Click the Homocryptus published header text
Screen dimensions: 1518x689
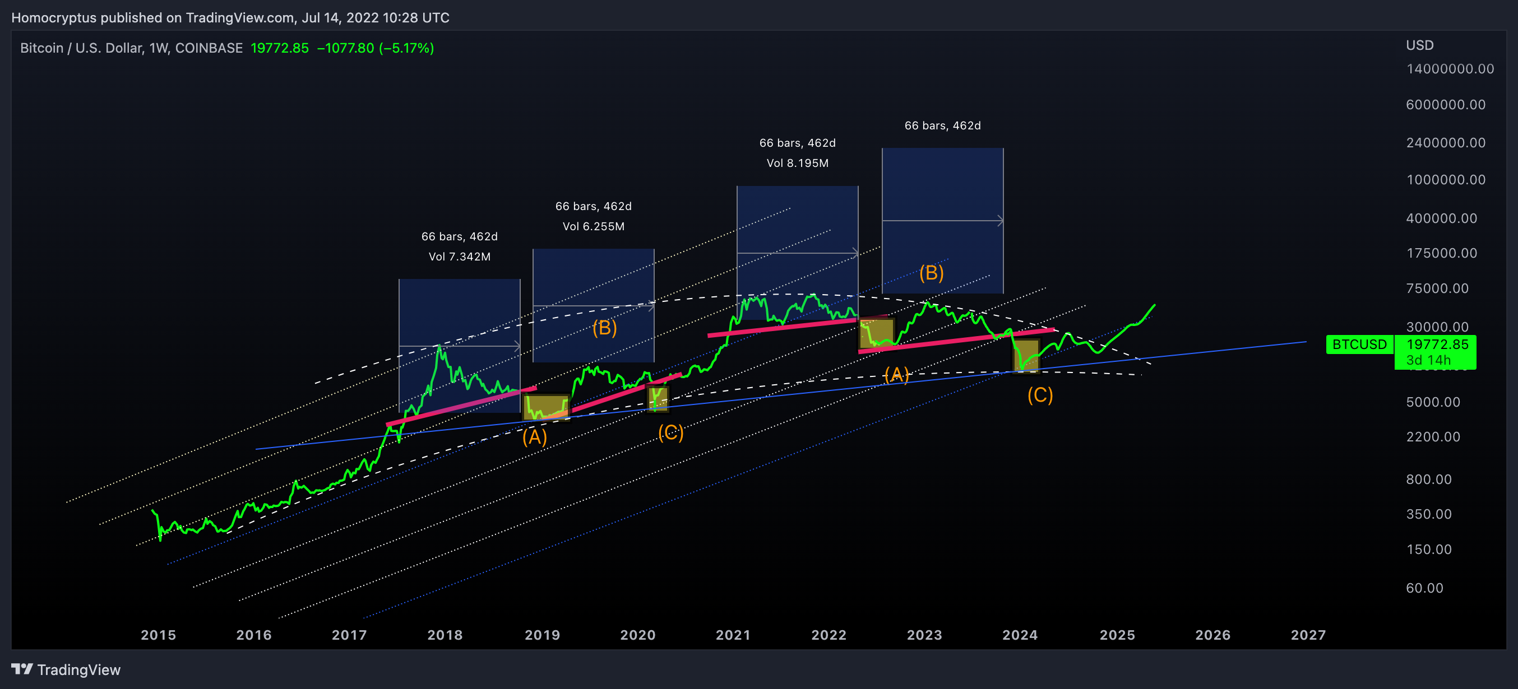[230, 18]
